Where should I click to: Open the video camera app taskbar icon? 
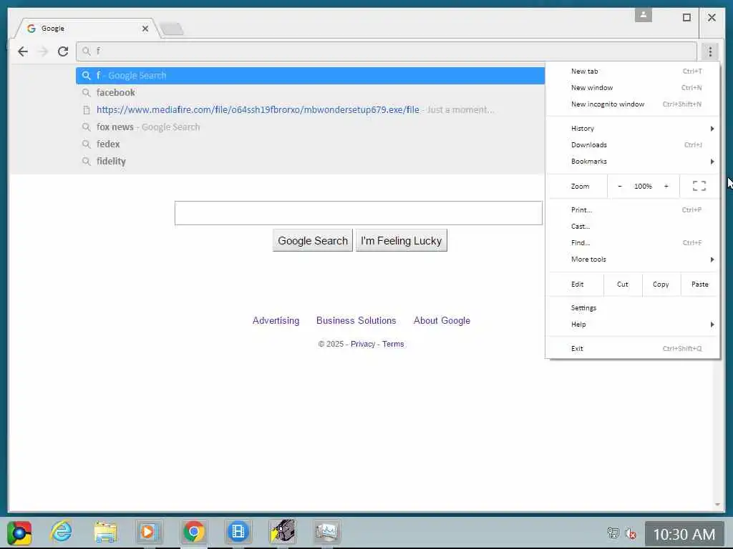pos(283,532)
